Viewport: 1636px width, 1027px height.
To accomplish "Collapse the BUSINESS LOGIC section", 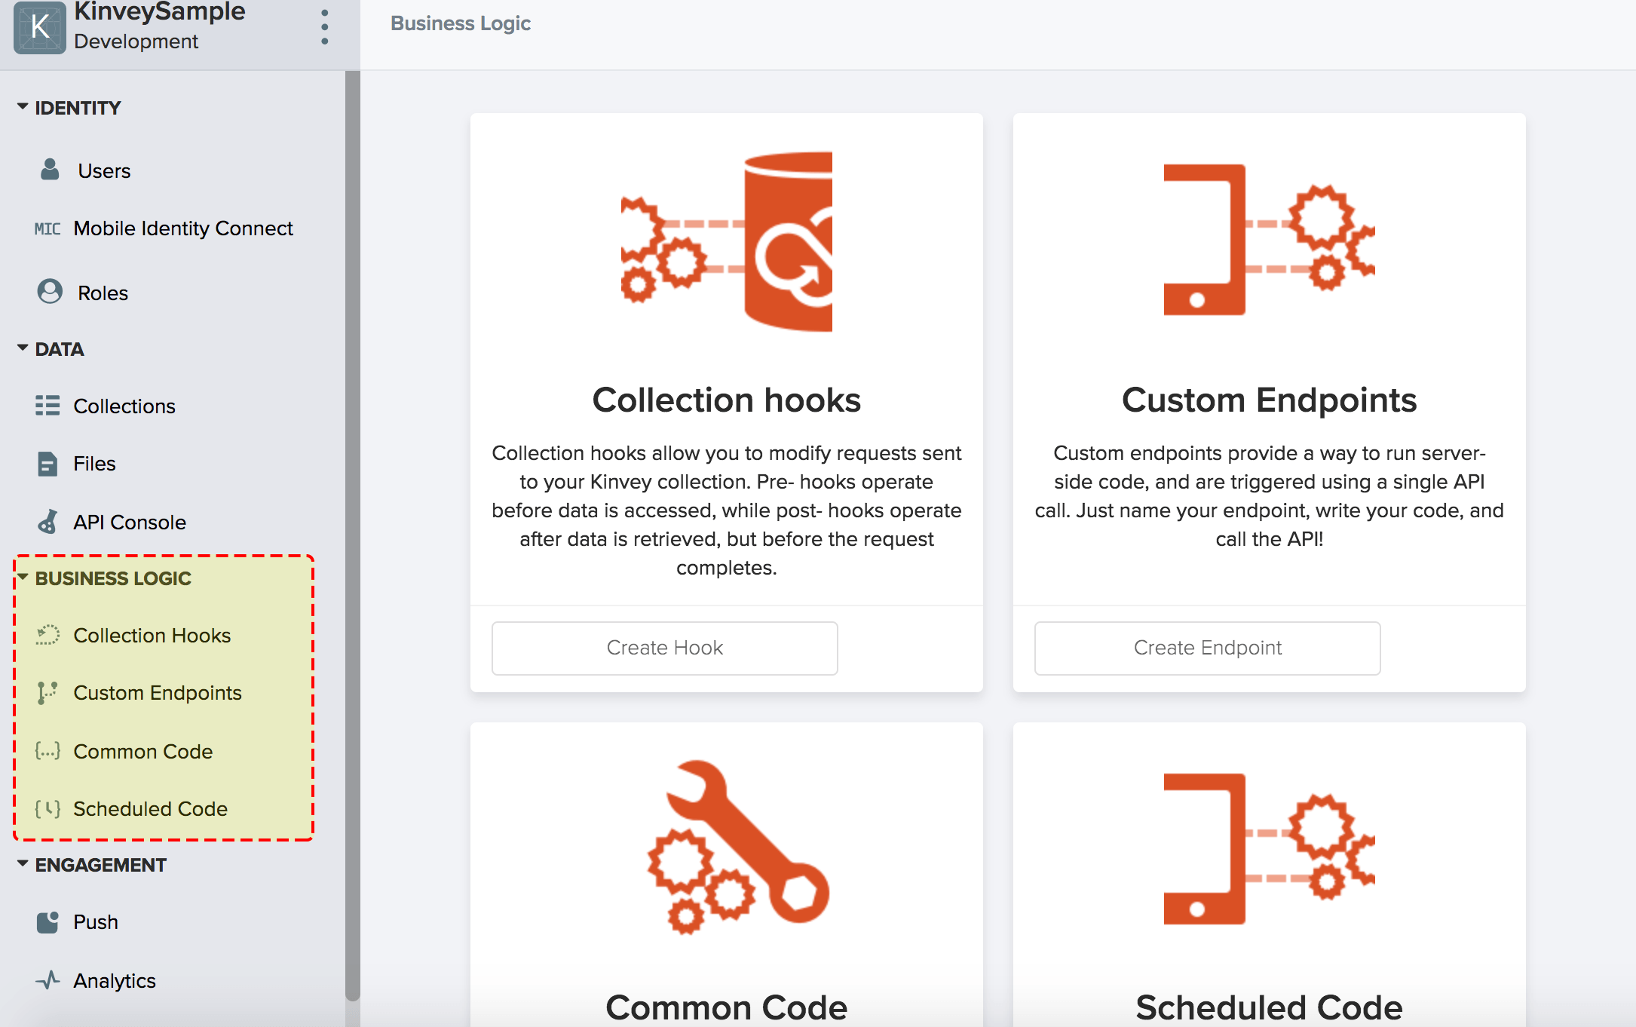I will pyautogui.click(x=23, y=578).
